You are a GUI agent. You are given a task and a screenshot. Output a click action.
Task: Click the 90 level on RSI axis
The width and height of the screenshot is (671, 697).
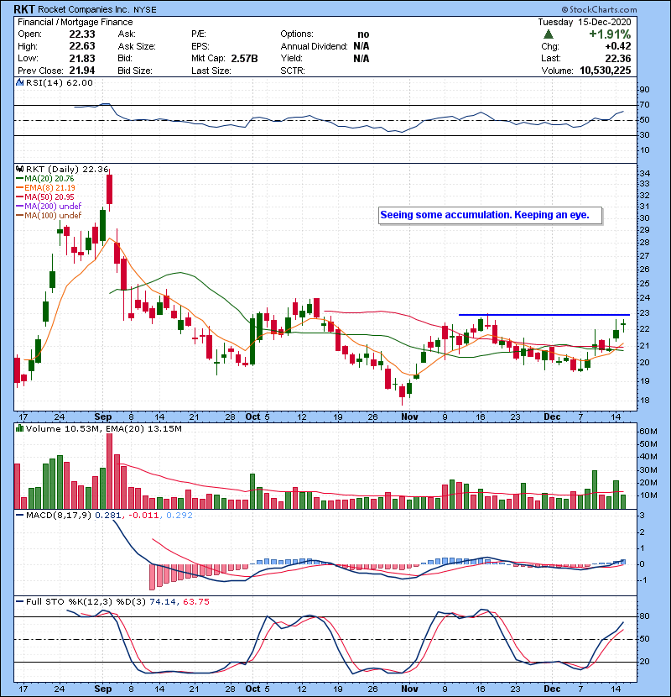point(644,90)
